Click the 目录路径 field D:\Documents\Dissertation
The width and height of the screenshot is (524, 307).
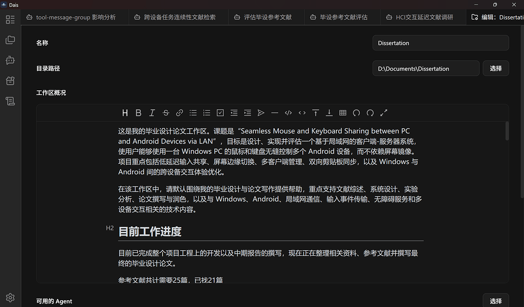click(x=426, y=68)
